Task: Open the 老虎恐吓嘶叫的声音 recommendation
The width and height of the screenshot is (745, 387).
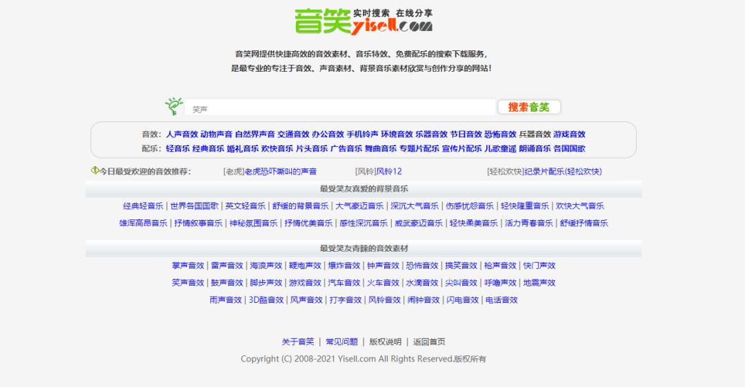Action: point(280,171)
